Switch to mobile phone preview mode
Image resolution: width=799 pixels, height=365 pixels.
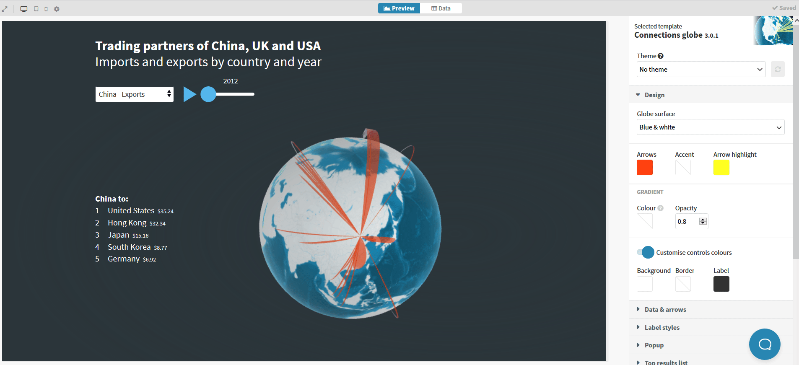(46, 9)
